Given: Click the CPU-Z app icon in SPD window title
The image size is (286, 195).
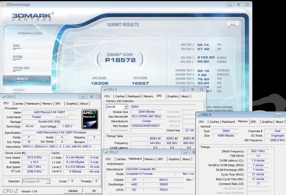Looking at the screenshot, I should [x=105, y=89].
